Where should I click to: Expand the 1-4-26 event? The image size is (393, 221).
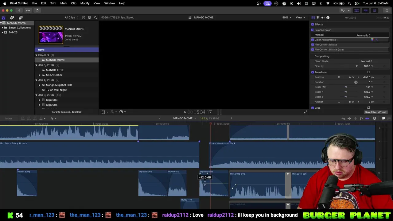tap(2, 32)
